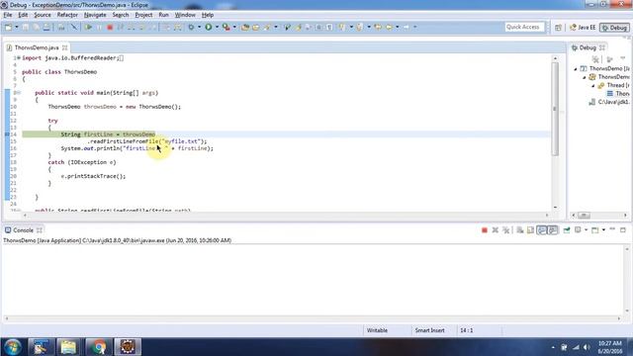Toggle Show Console on standard out change
Image resolution: width=633 pixels, height=356 pixels.
tap(542, 230)
